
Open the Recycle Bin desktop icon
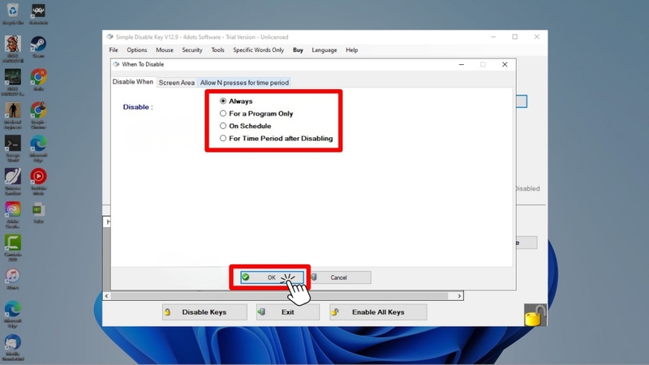(x=13, y=13)
